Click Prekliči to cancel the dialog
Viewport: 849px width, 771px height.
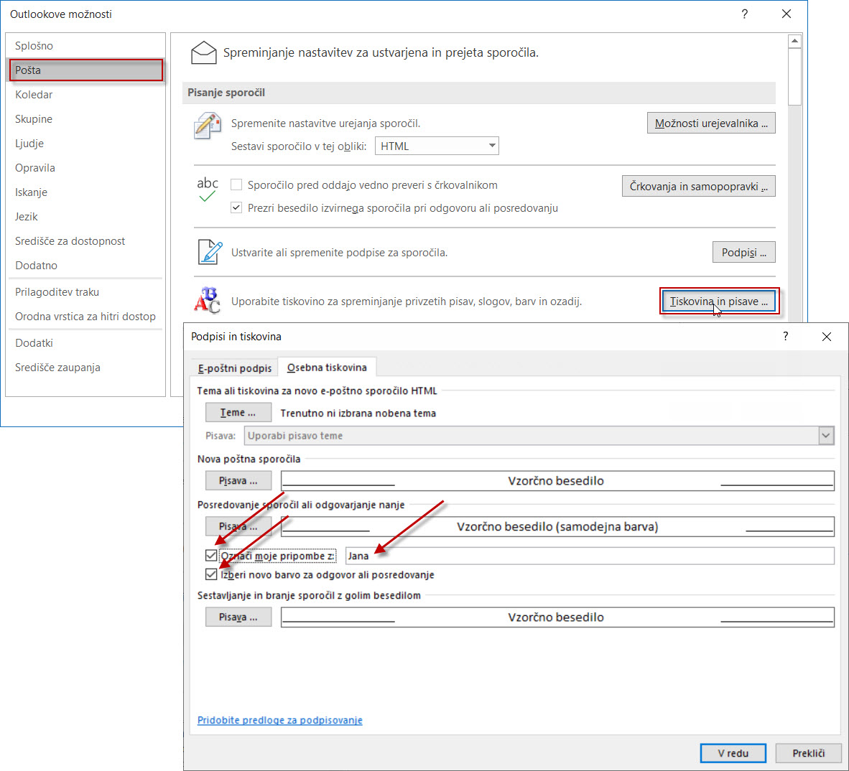[x=808, y=752]
